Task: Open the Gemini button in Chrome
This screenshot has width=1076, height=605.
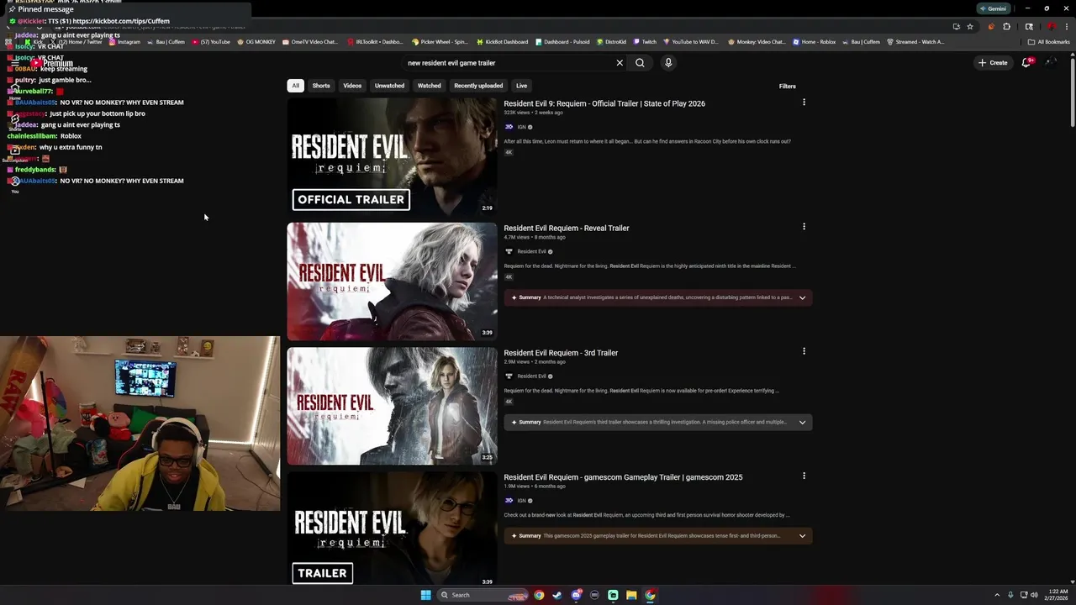Action: tap(993, 8)
